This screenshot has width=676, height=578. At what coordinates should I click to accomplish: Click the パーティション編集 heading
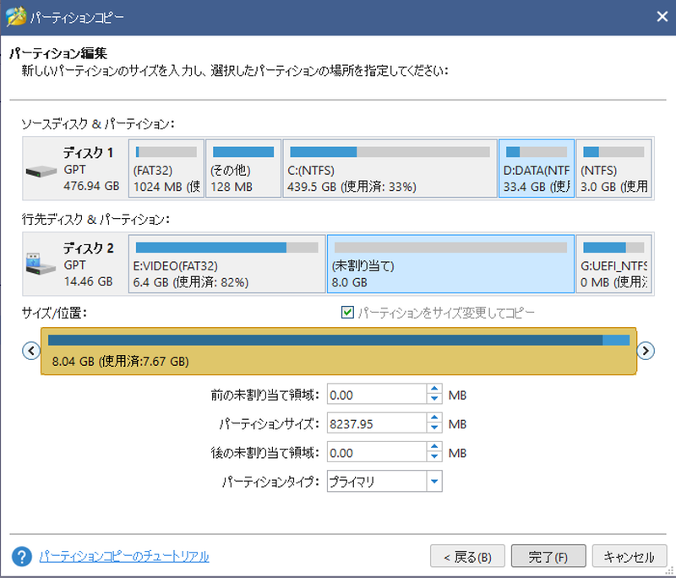(58, 53)
